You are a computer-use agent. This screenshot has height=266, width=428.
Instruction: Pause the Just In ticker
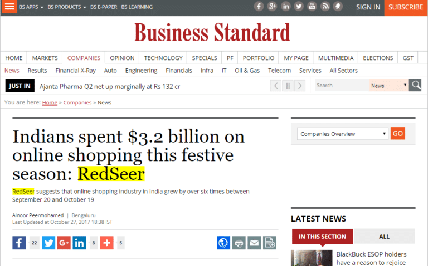[288, 86]
